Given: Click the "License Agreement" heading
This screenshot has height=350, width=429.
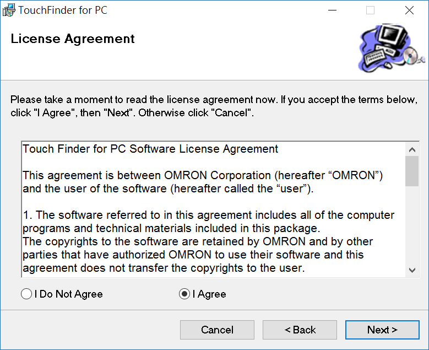Looking at the screenshot, I should pos(73,39).
